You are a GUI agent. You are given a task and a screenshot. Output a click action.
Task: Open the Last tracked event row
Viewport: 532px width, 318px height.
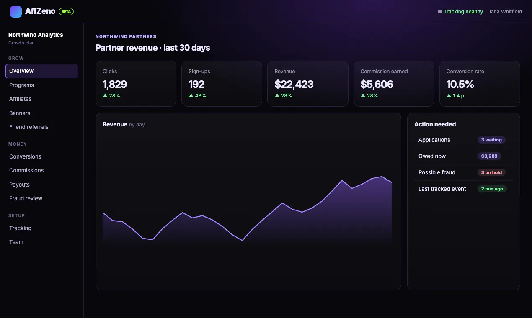[x=464, y=189]
